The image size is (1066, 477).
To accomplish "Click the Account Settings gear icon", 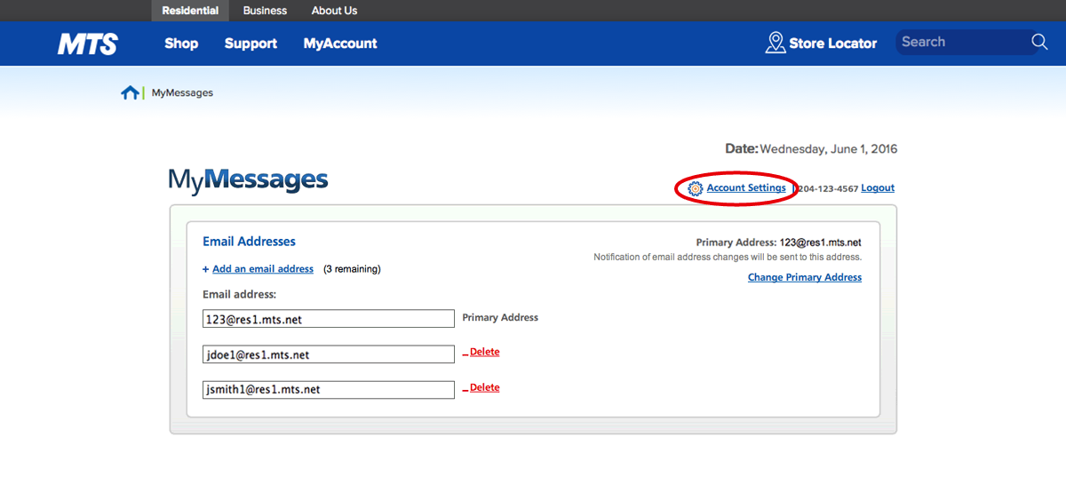I will [x=696, y=188].
